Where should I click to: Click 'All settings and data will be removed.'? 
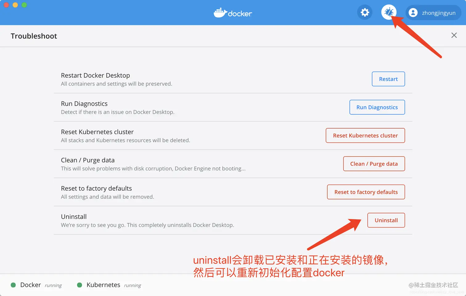107,197
